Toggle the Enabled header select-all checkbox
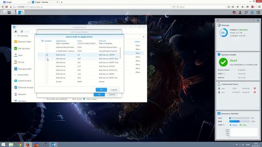 pos(43,41)
